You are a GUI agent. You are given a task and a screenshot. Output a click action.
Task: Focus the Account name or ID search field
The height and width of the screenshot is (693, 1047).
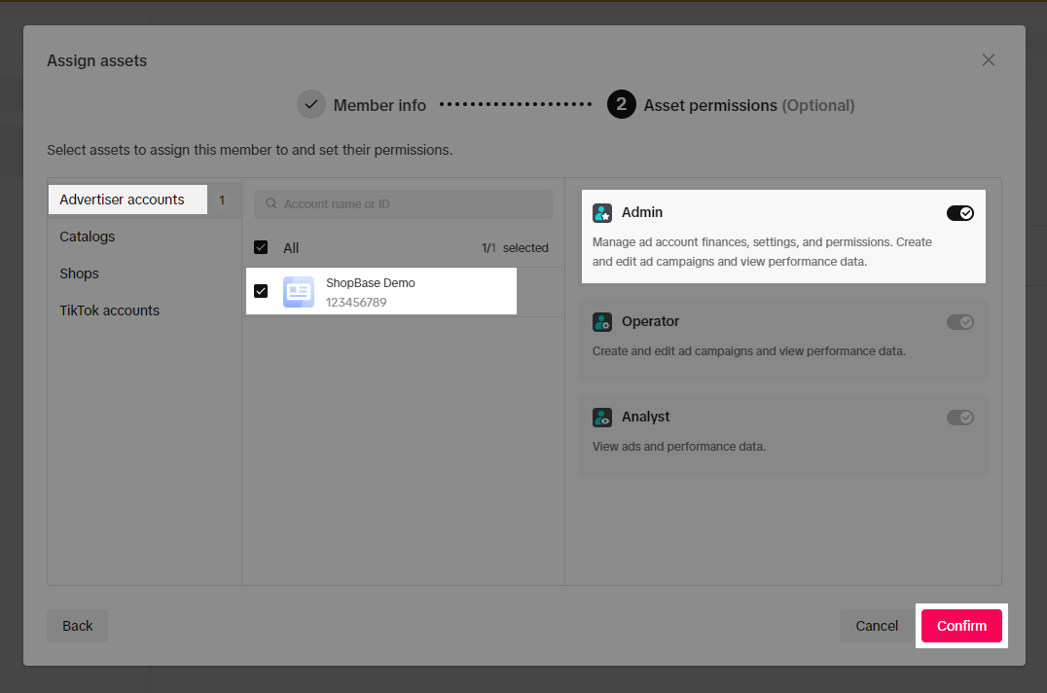coord(403,203)
